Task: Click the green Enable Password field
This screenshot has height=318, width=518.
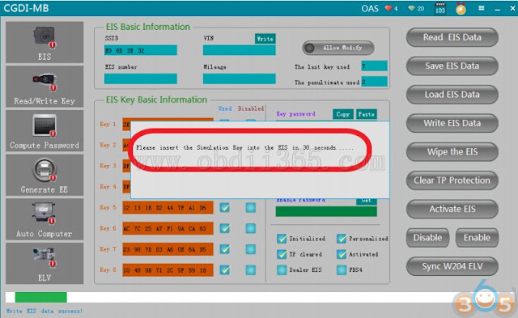Action: pyautogui.click(x=326, y=212)
